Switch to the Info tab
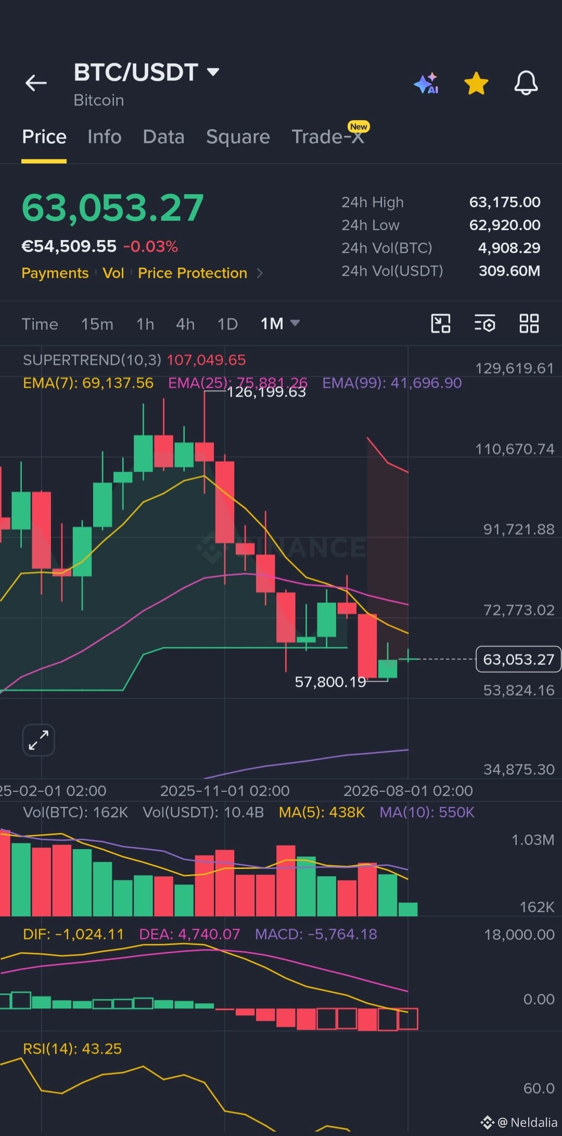The height and width of the screenshot is (1136, 562). pos(105,137)
